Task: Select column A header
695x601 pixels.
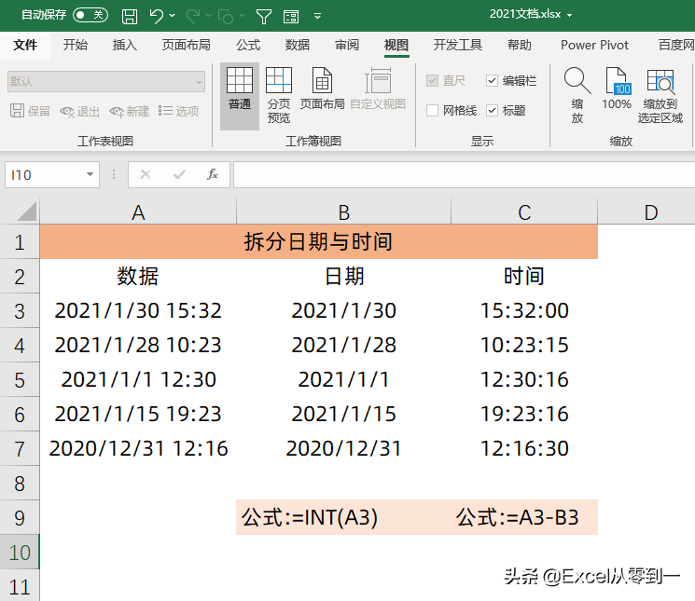Action: pos(138,212)
